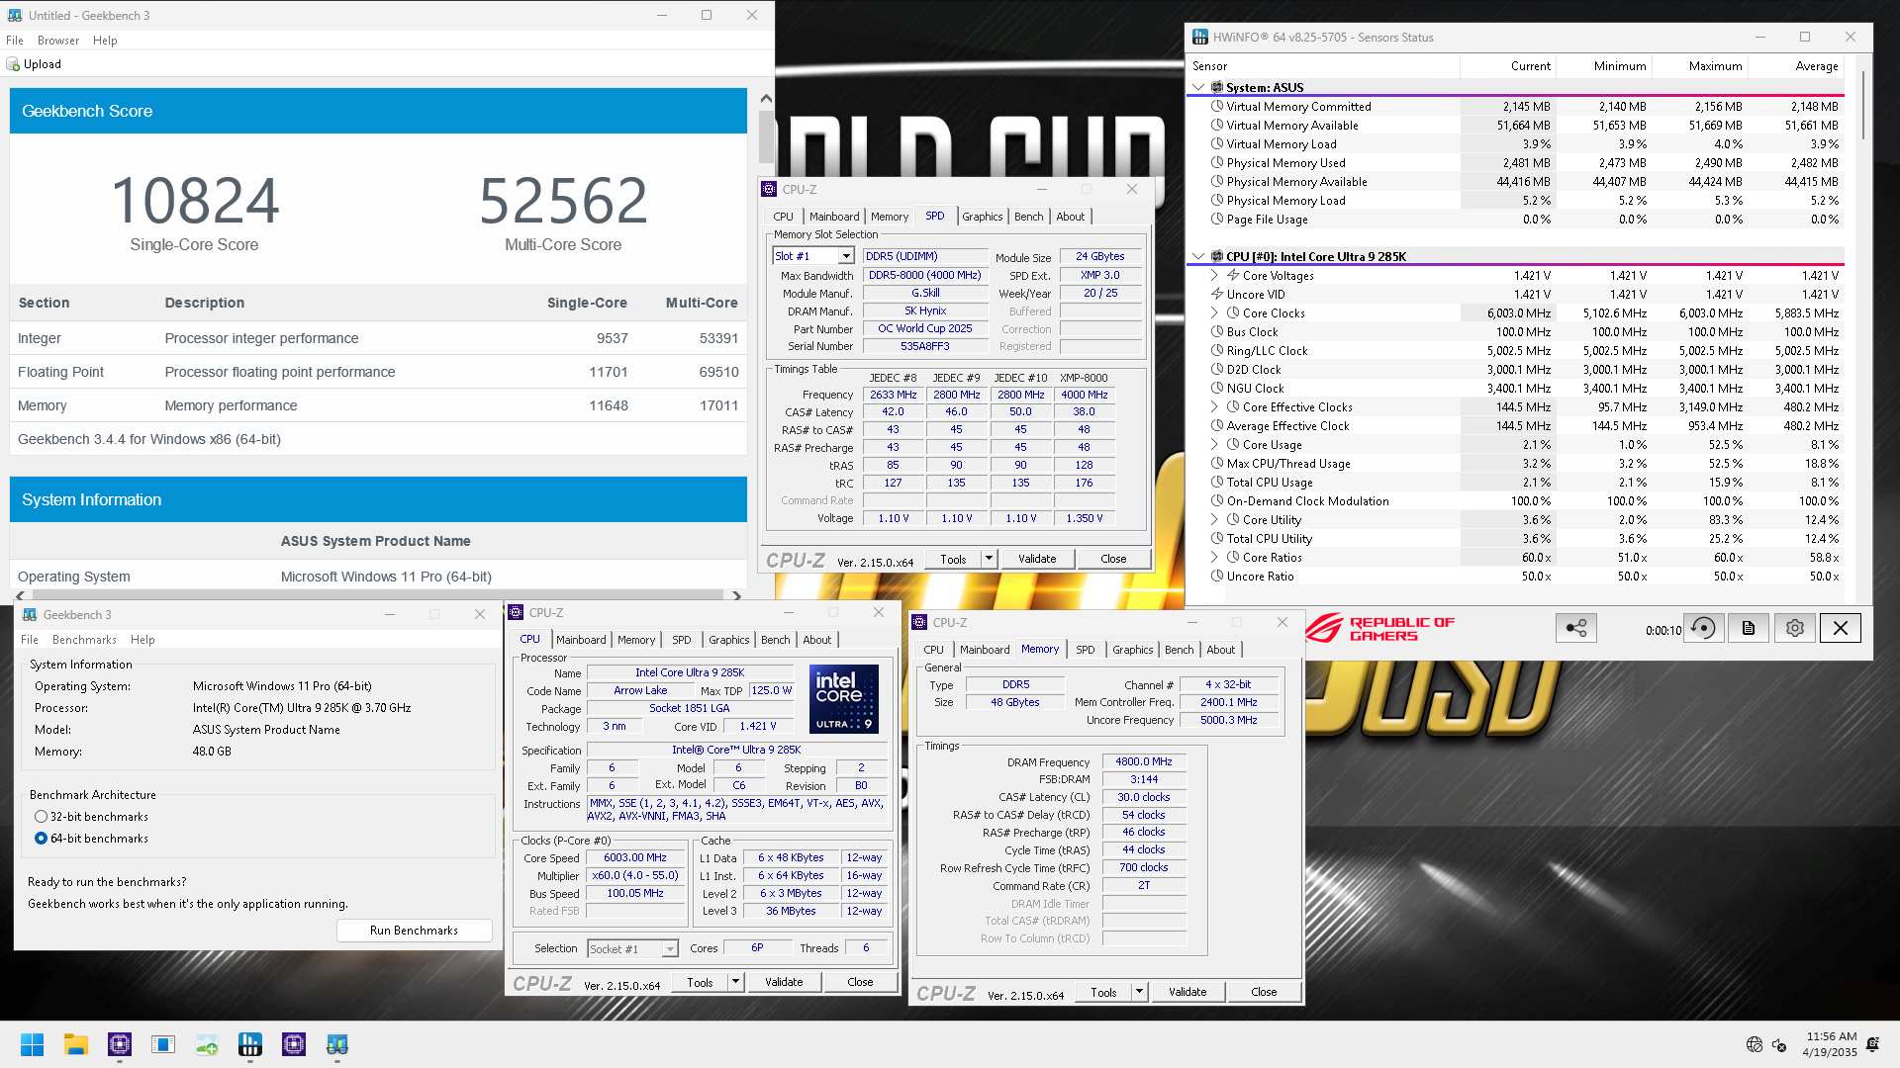The height and width of the screenshot is (1068, 1900).
Task: Open Browser menu in Untitled Geekbench window
Action: pyautogui.click(x=58, y=41)
